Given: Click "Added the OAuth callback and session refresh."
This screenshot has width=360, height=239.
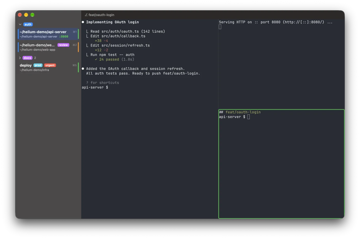Looking at the screenshot, I should tap(136, 69).
